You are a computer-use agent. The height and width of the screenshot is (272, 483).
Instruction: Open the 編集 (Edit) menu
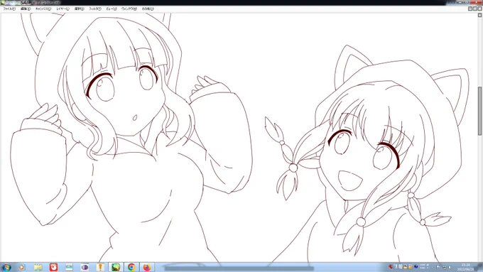[26, 9]
